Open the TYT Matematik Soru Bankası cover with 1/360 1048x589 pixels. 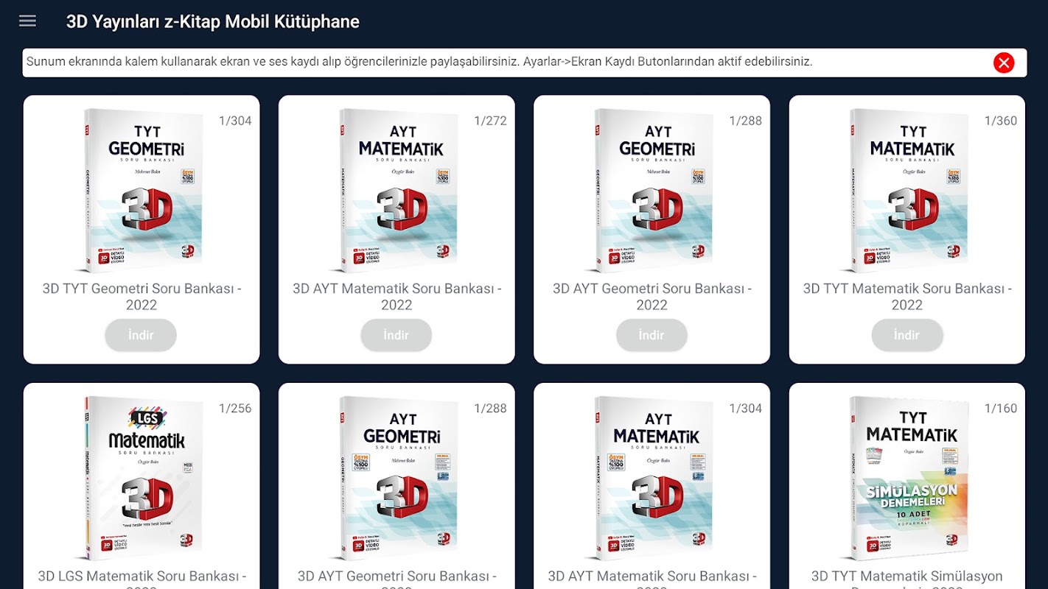[x=906, y=191]
